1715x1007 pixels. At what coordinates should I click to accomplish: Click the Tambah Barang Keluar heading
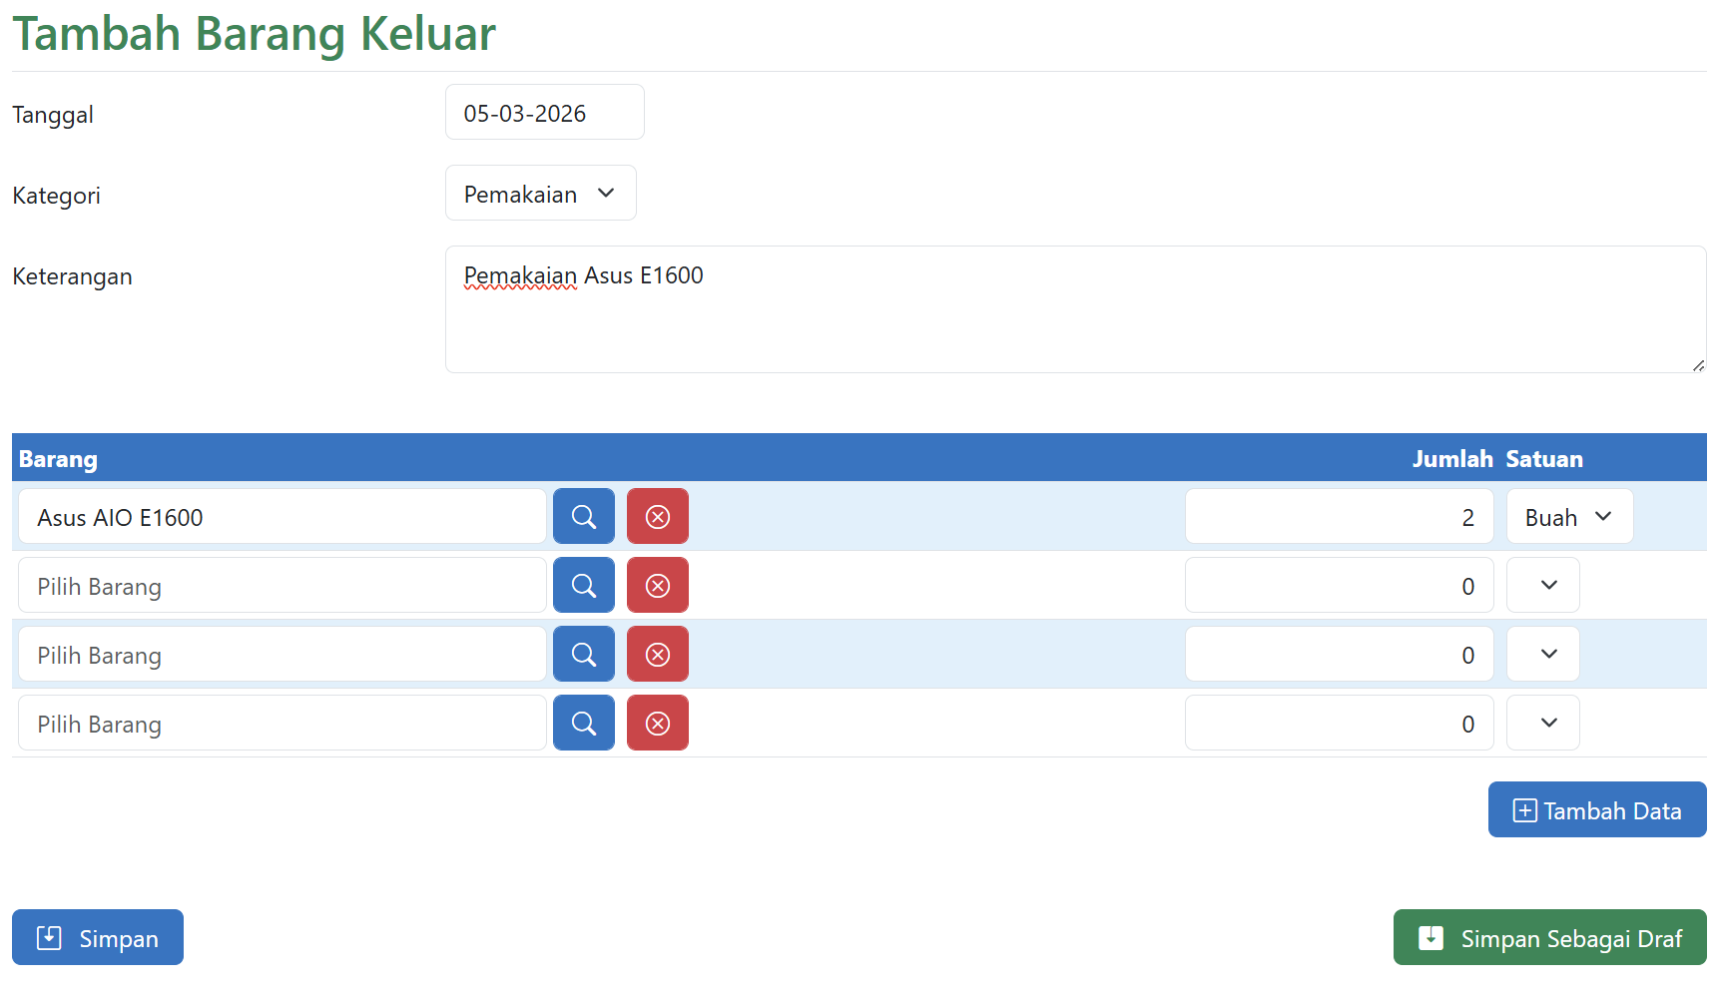pos(255,34)
